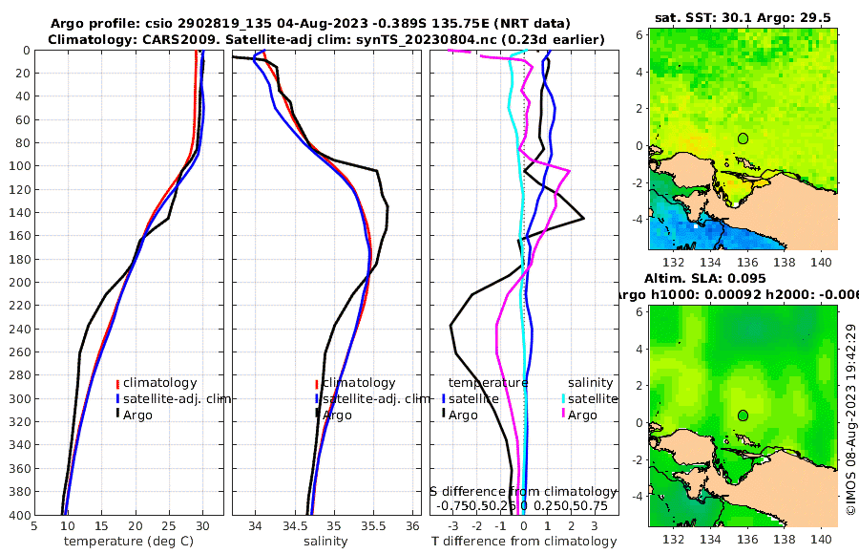
Task: Click 'satellite-adj. clim' legend text in salinity panel
Action: pos(376,398)
